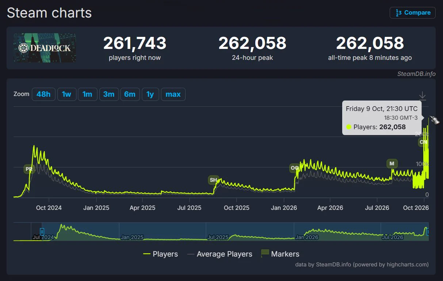Viewport: 443px width, 281px height.
Task: Click the 'all-time peak 8 minutes ago' caption
Action: tap(370, 58)
